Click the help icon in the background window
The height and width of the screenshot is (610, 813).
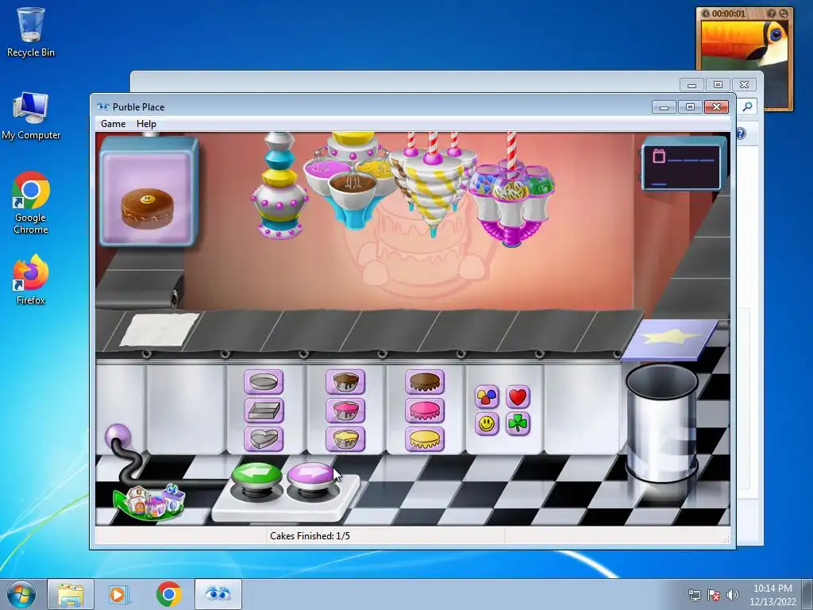[741, 133]
